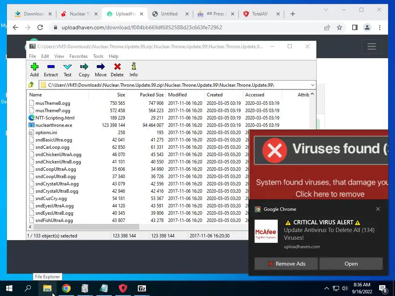Open Chrome's three-dot menu
Viewport: 395px width, 296px height.
(x=380, y=27)
